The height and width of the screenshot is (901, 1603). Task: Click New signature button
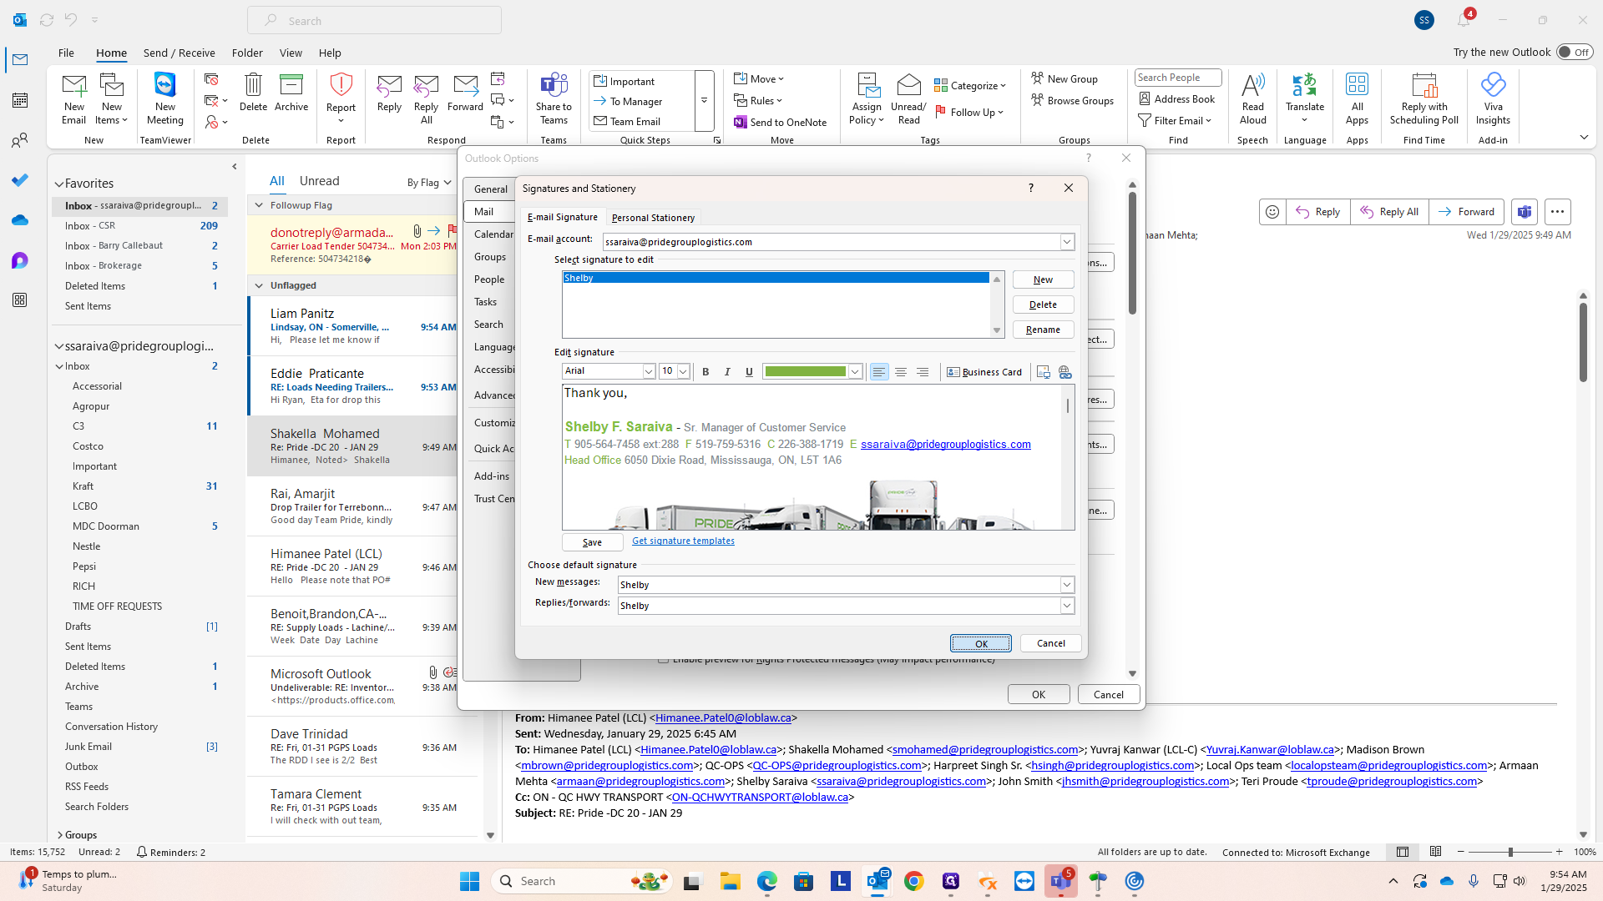point(1043,279)
